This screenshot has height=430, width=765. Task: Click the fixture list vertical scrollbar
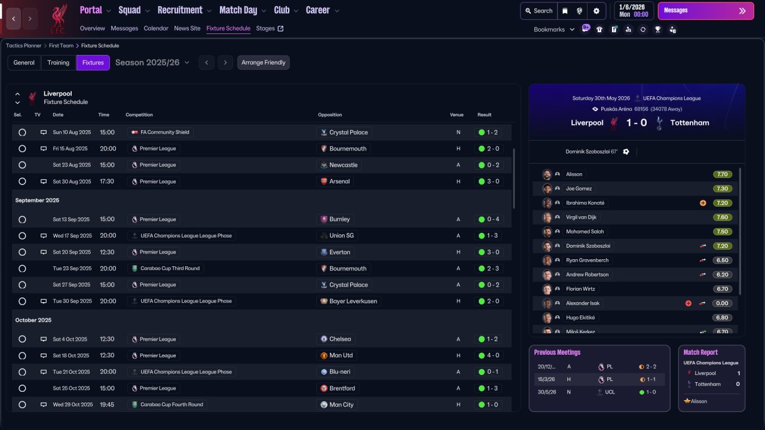tap(513, 178)
